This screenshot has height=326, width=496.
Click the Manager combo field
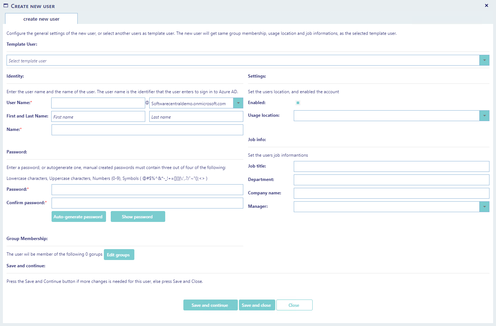tap(386, 207)
